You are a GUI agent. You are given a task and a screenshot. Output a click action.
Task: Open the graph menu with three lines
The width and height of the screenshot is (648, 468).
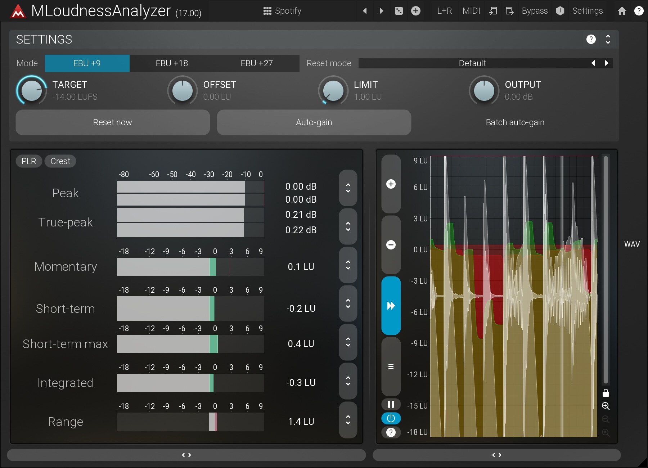point(391,366)
